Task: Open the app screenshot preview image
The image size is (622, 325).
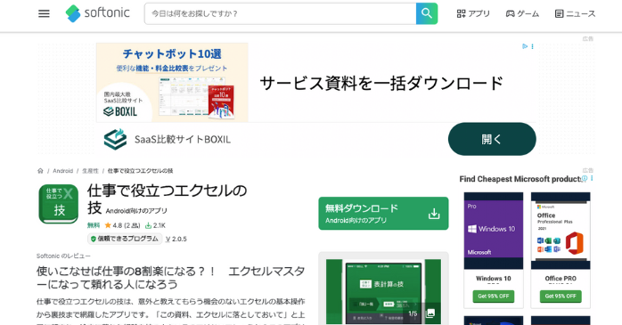Action: click(383, 292)
